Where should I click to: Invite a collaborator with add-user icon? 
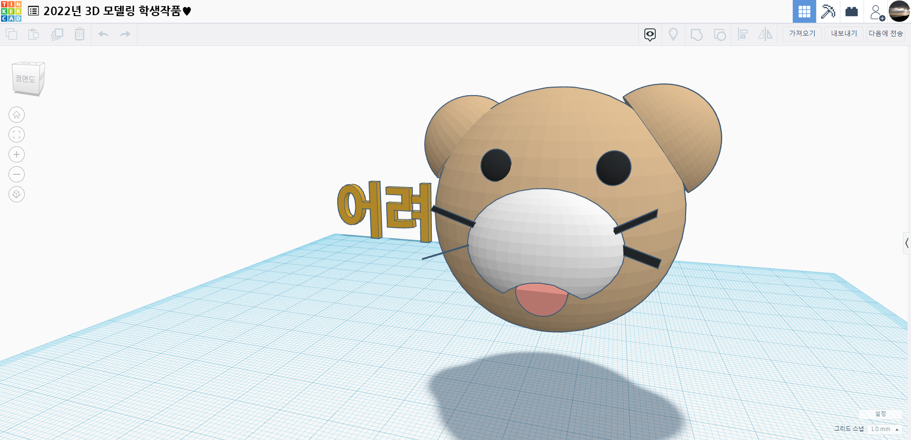point(877,12)
